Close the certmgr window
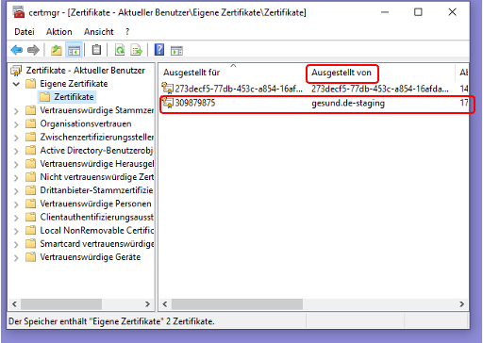This screenshot has width=483, height=343. 452,12
